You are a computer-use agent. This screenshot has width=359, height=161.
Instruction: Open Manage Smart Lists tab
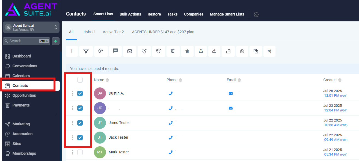tap(227, 14)
